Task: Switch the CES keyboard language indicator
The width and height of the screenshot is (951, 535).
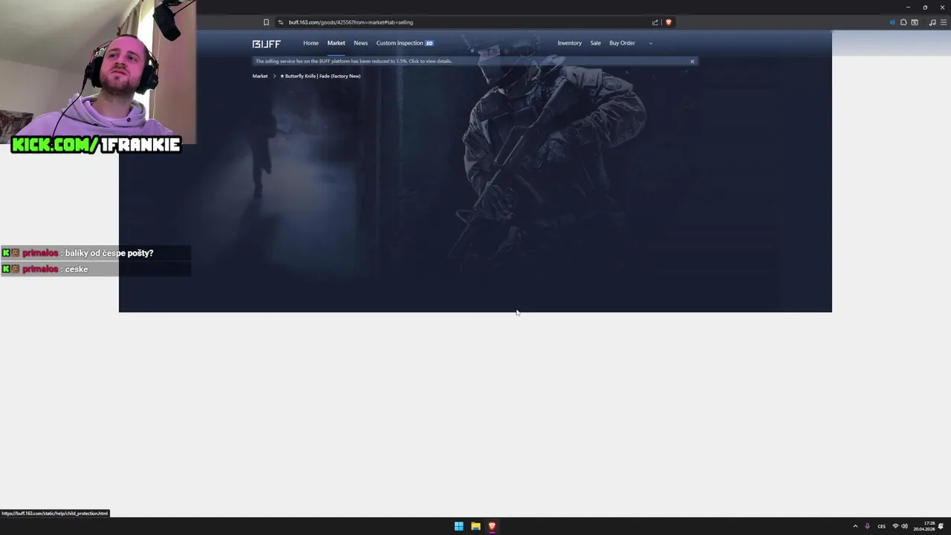Action: tap(881, 526)
